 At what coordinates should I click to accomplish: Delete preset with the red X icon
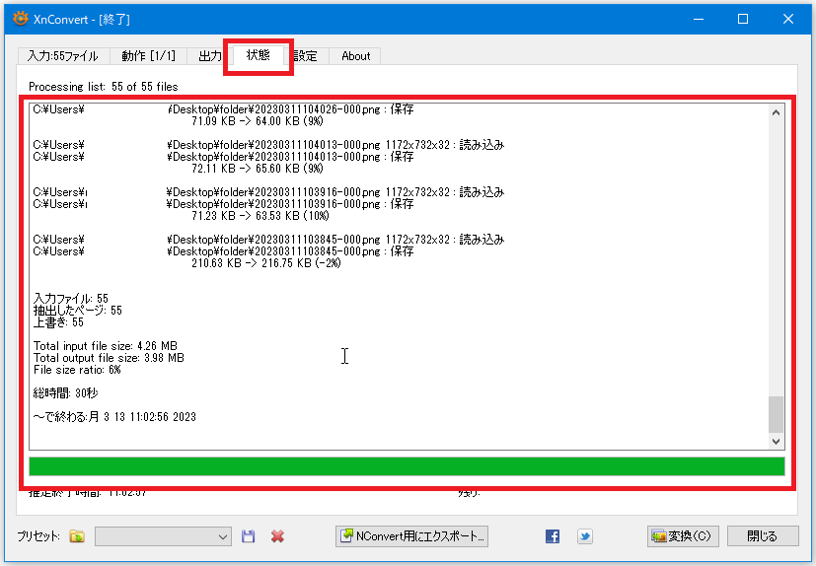coord(277,536)
